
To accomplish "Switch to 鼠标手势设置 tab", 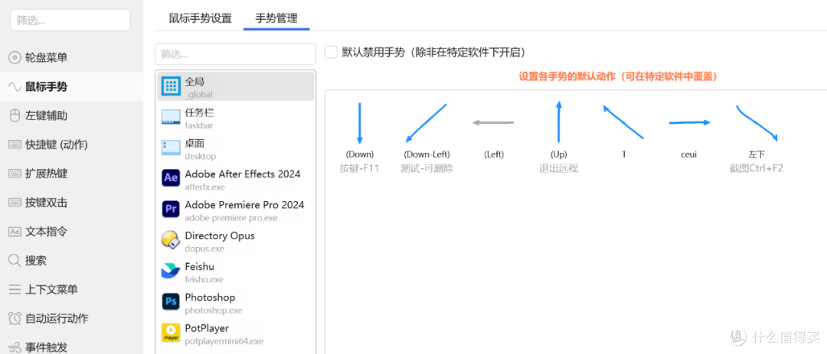I will [x=201, y=18].
